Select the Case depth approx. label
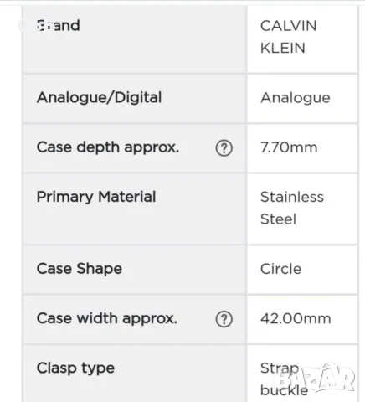The image size is (365, 402). click(x=108, y=147)
